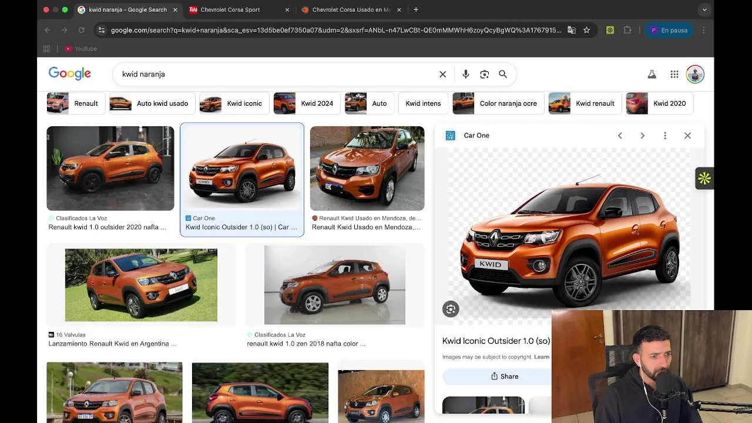Screen dimensions: 752x423
Task: Filter by Auto kwid usado chip
Action: tap(152, 103)
